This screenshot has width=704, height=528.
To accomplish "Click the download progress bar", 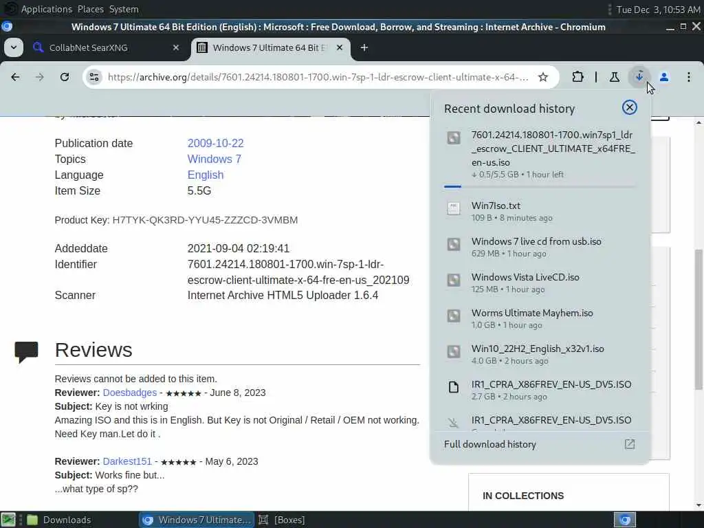I will (540, 186).
